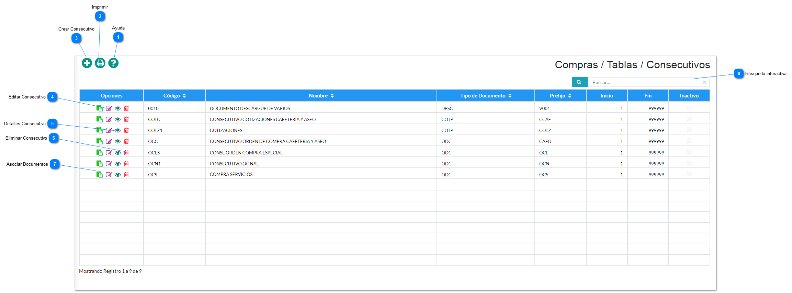Open the Ayuda question mark icon

coord(113,63)
